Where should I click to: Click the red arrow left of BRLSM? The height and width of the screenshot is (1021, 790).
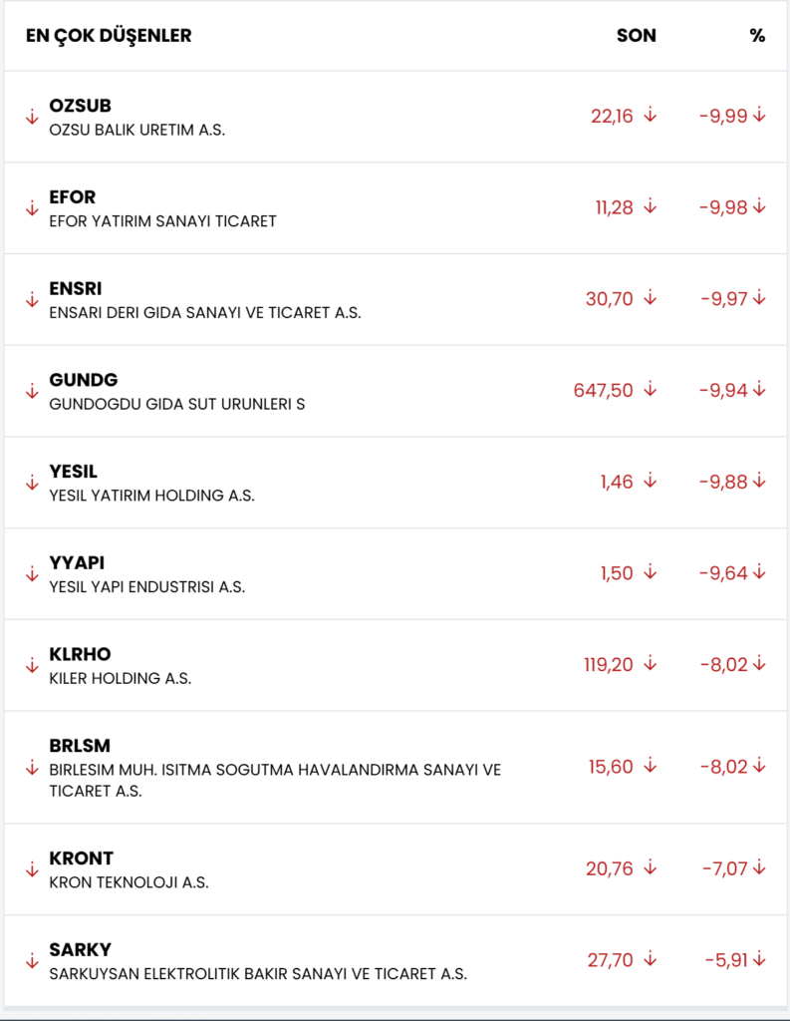[x=32, y=769]
